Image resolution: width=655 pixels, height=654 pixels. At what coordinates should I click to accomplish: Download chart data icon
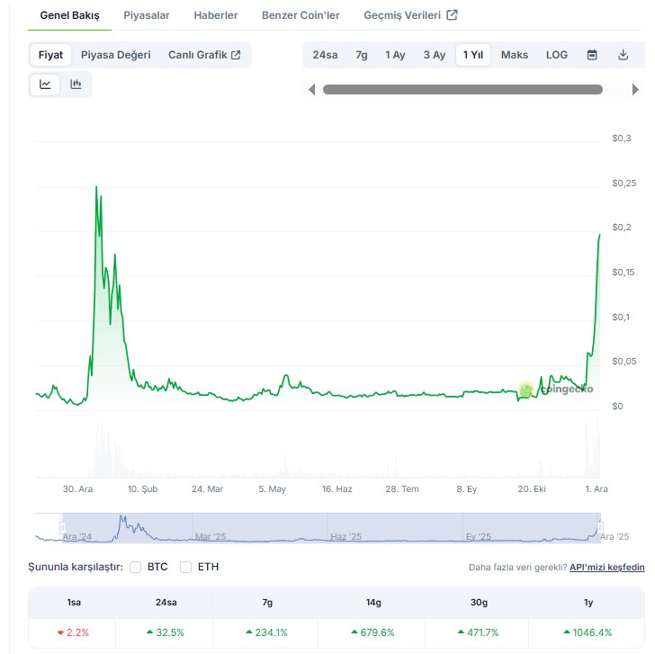pyautogui.click(x=623, y=55)
